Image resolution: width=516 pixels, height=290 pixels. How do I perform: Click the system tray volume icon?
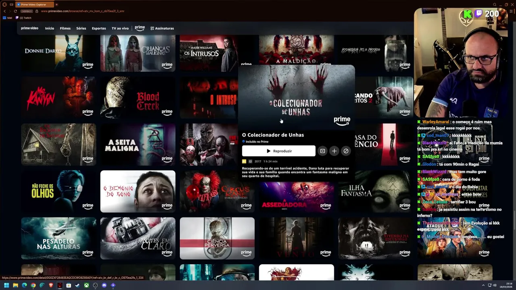click(x=495, y=286)
